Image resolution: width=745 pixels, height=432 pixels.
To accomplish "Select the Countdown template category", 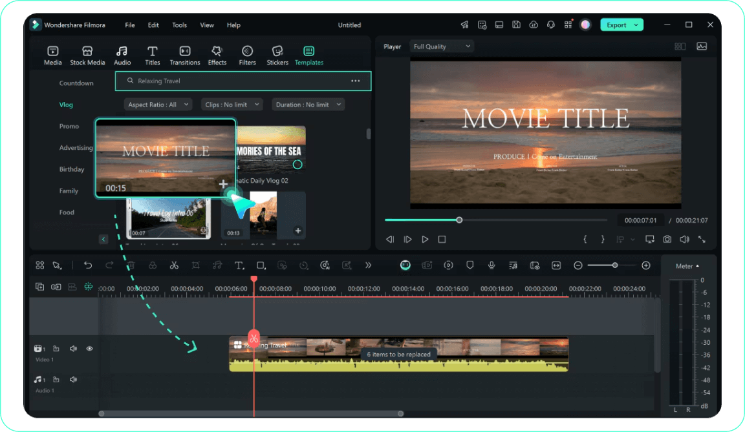I will (x=76, y=83).
